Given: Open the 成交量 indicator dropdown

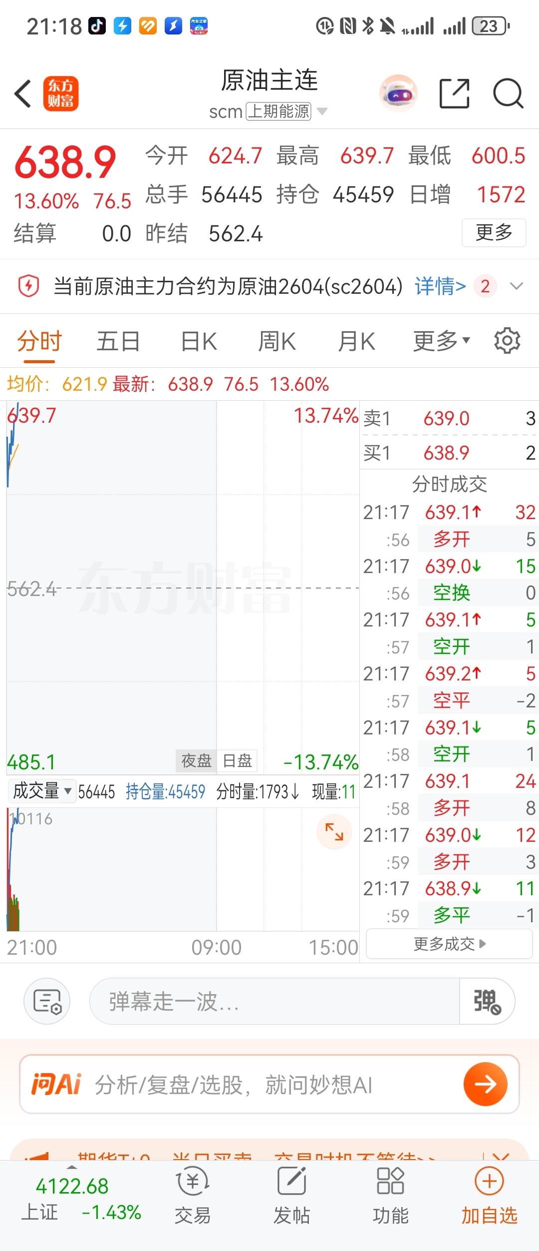Looking at the screenshot, I should coord(42,791).
